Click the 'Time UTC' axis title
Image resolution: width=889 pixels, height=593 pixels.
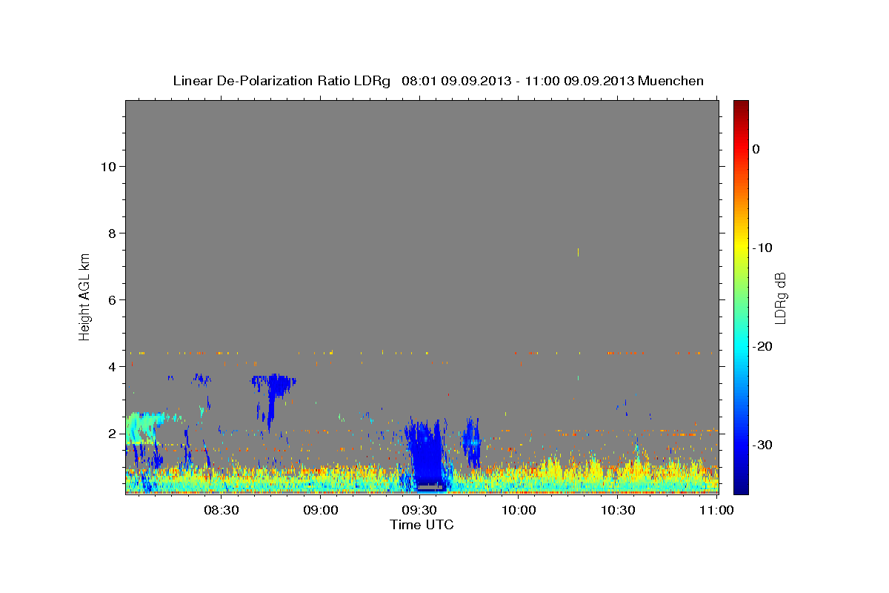coord(422,525)
